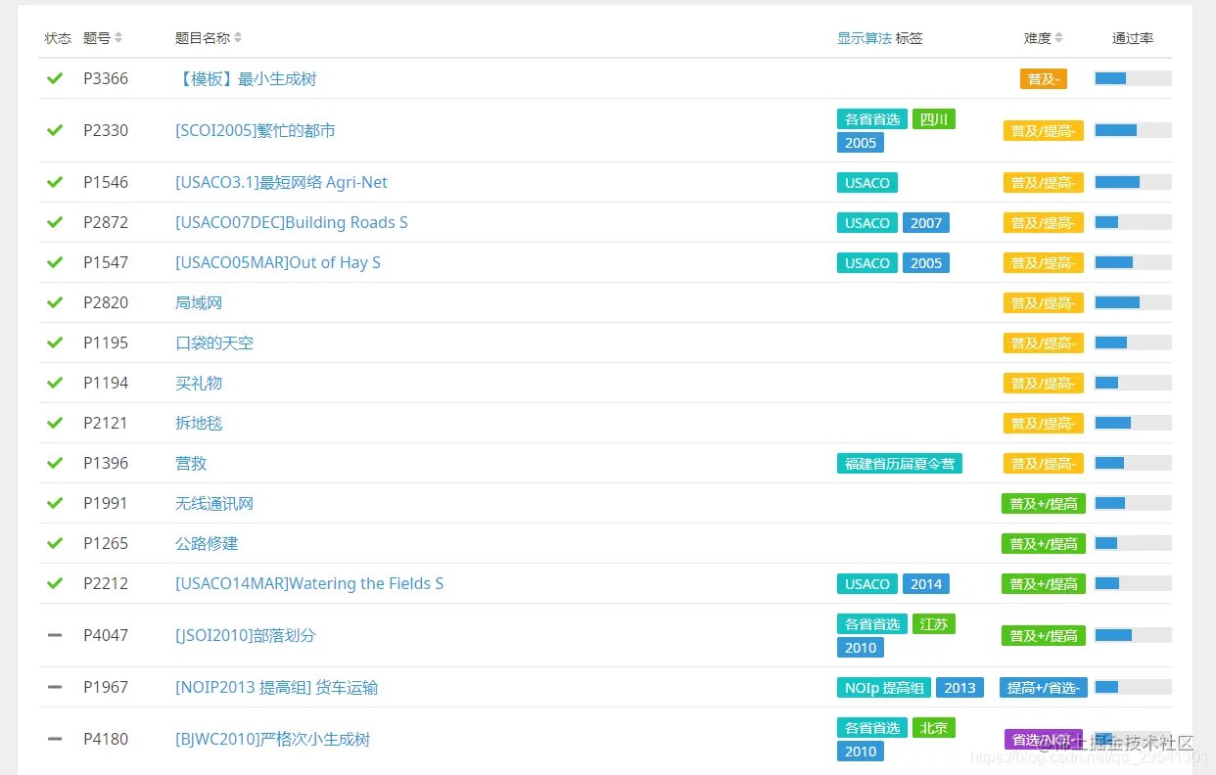Click the 普及+/提高 badge for P1991
Viewport: 1216px width, 775px height.
pyautogui.click(x=1044, y=504)
